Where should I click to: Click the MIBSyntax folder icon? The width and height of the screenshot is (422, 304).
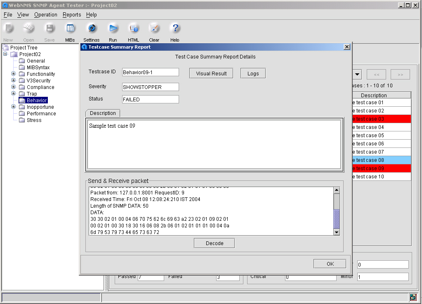pyautogui.click(x=22, y=68)
